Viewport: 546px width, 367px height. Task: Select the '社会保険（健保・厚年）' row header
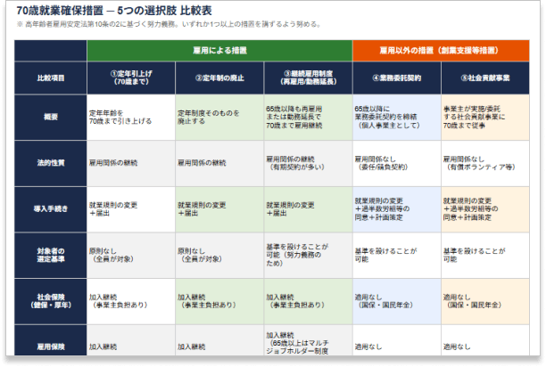51,301
